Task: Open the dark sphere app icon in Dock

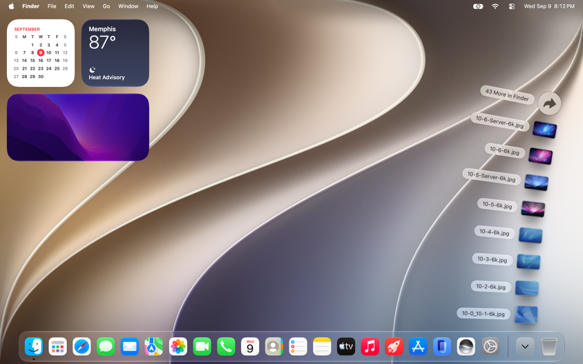Action: coord(466,347)
